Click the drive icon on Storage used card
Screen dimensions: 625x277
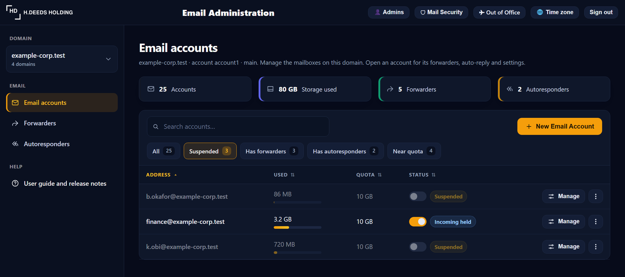[x=270, y=89]
